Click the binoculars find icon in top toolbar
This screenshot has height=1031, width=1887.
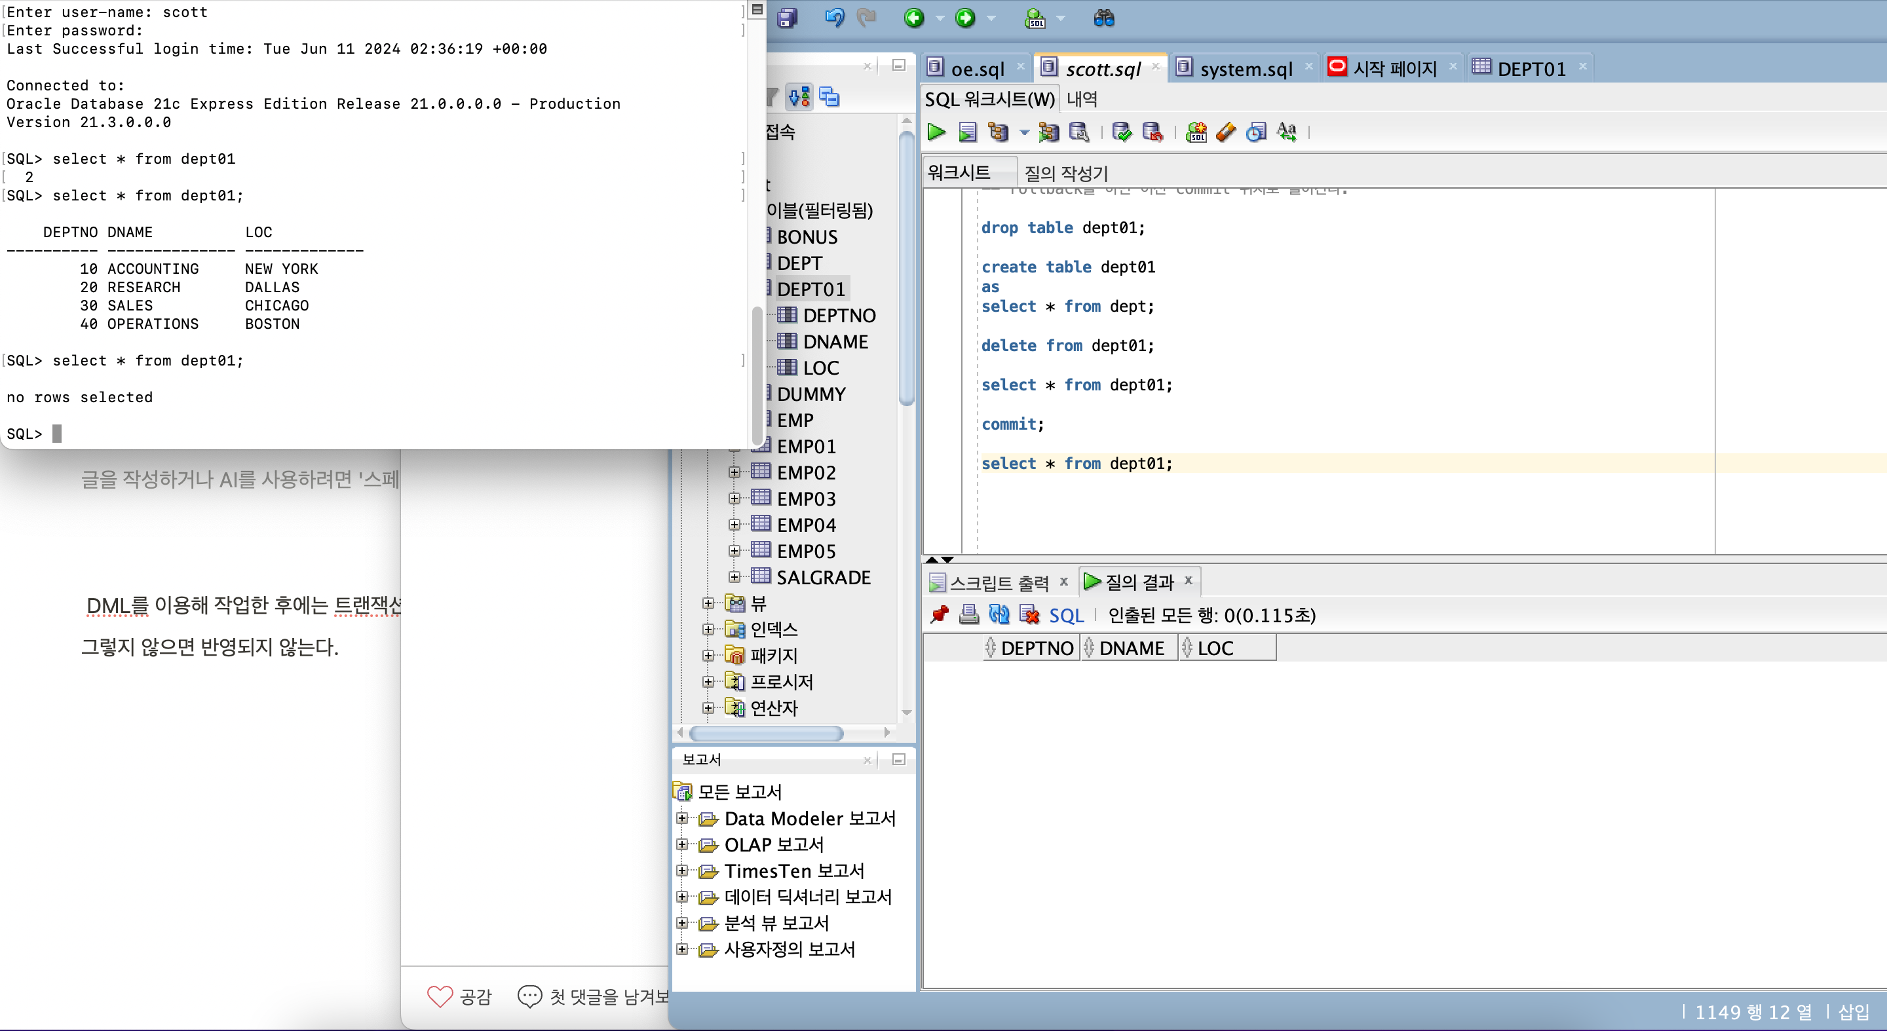pos(1103,18)
